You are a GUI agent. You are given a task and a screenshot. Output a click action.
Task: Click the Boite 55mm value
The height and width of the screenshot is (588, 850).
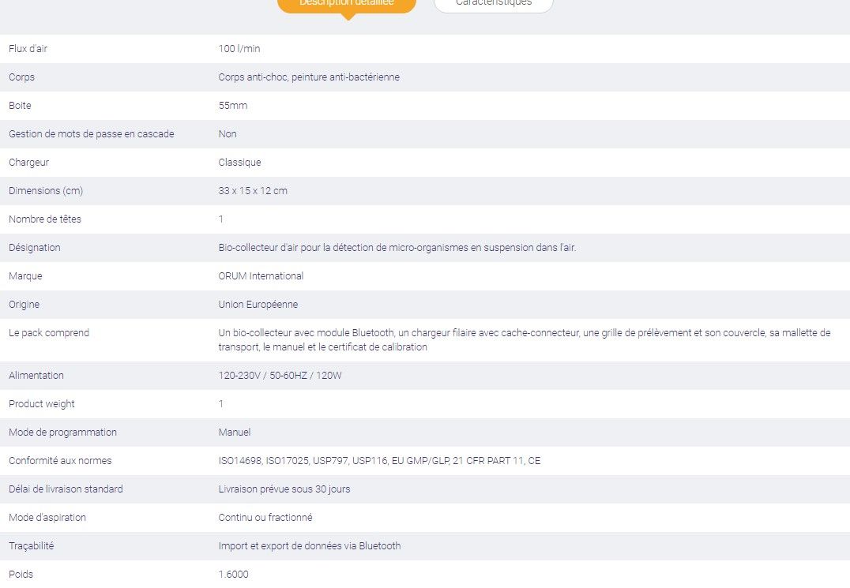233,106
